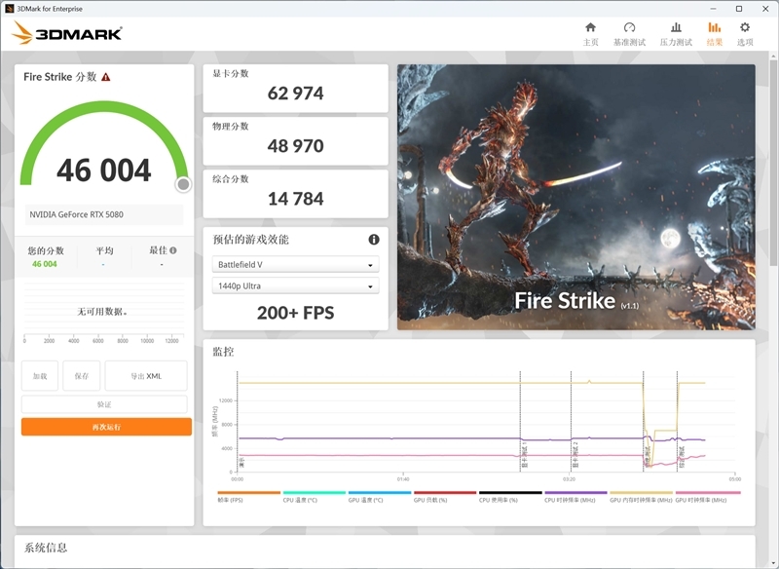Viewport: 779px width, 569px height.
Task: Click the 基准测试 gauge icon
Action: click(x=627, y=28)
